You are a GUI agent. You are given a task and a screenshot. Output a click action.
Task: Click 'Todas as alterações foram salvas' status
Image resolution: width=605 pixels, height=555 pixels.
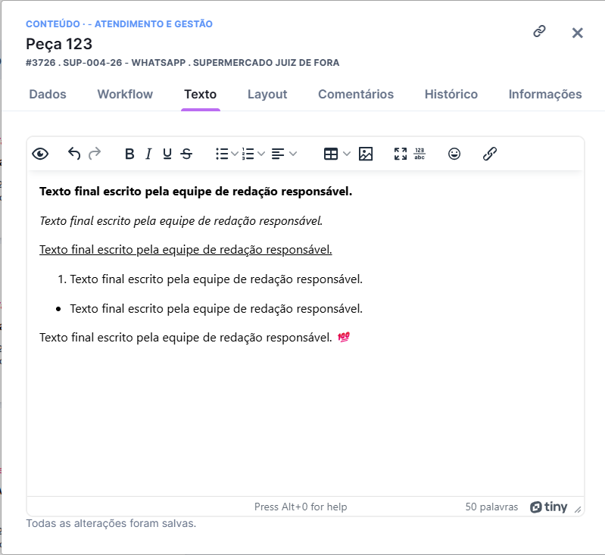tap(111, 523)
